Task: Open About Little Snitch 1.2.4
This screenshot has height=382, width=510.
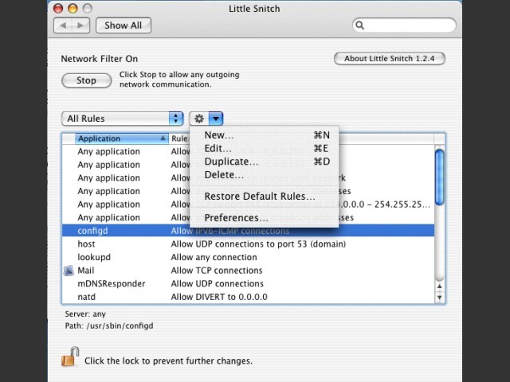Action: [390, 59]
